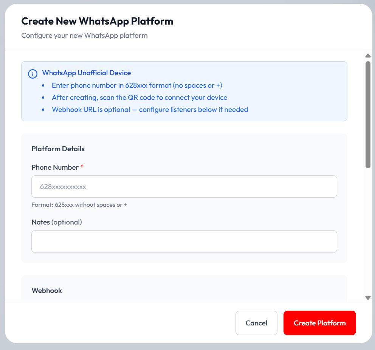Click the Configure your new WhatsApp platform subtitle
This screenshot has height=350, width=375.
84,36
